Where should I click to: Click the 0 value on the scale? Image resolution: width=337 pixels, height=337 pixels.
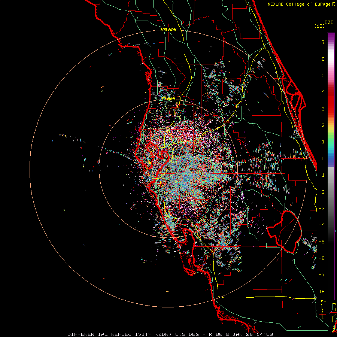pos(323,159)
